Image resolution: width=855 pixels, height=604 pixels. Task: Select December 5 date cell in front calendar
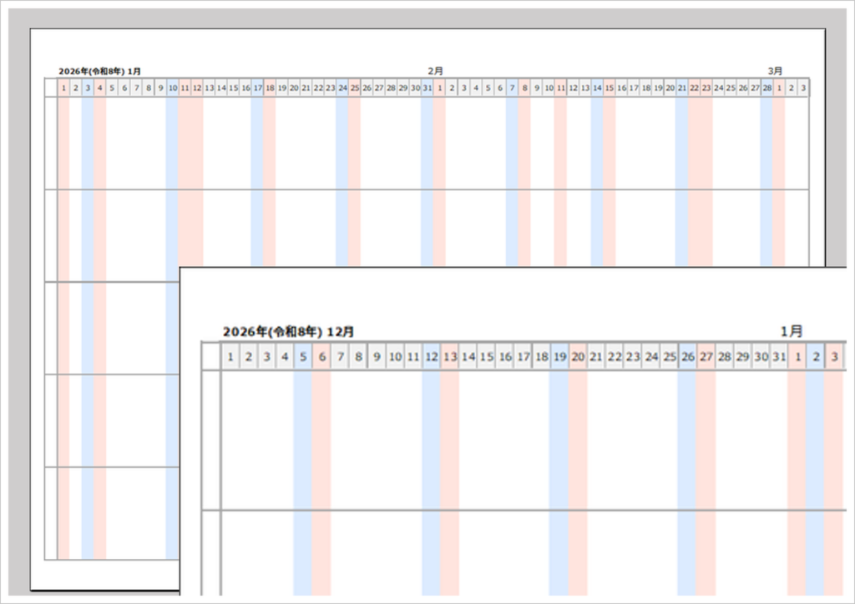[x=302, y=357]
